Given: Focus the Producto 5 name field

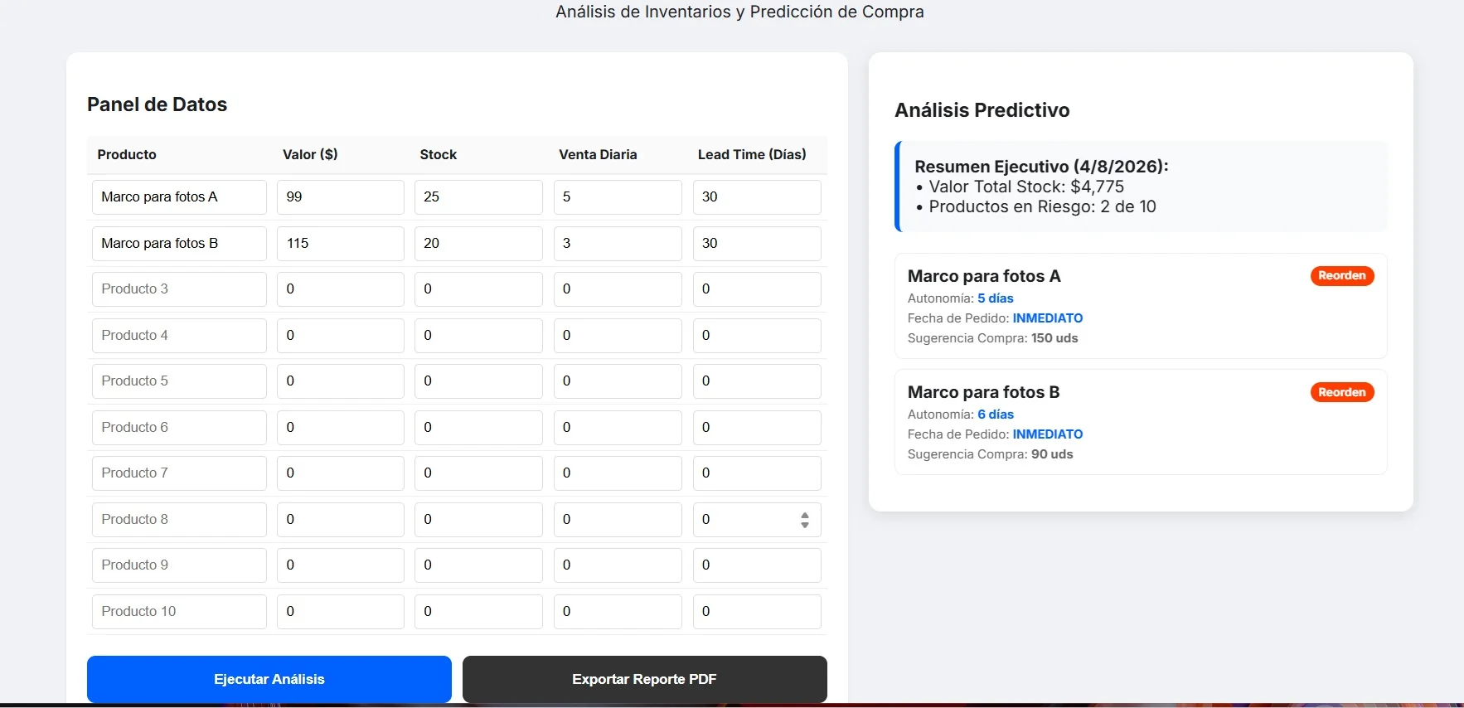Looking at the screenshot, I should click(x=179, y=381).
